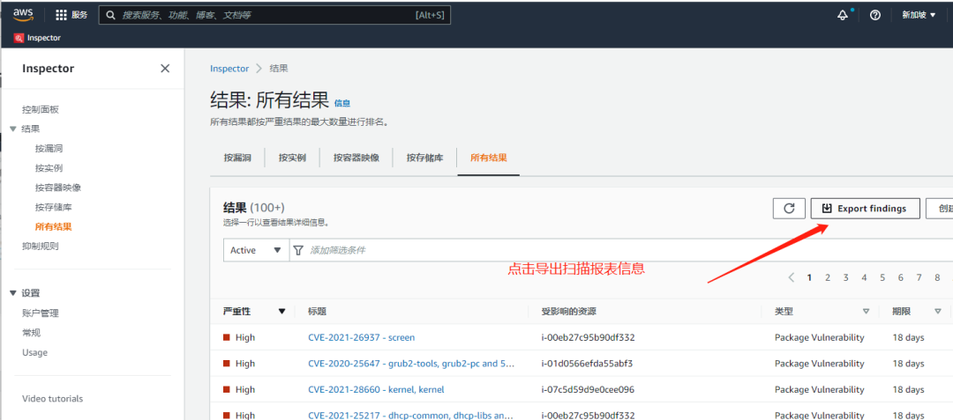Viewport: 953px width, 420px height.
Task: Open the AWS home logo
Action: coord(23,15)
